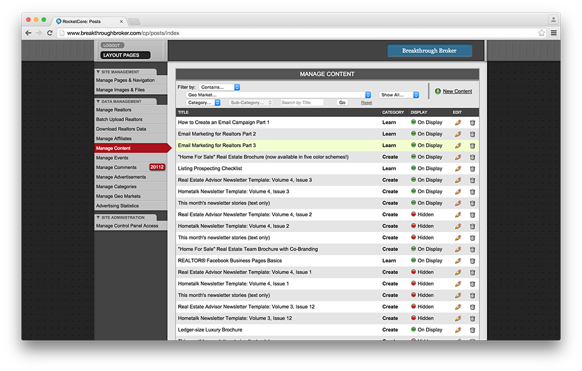
Task: Open the Contains filter dropdown
Action: pyautogui.click(x=219, y=87)
